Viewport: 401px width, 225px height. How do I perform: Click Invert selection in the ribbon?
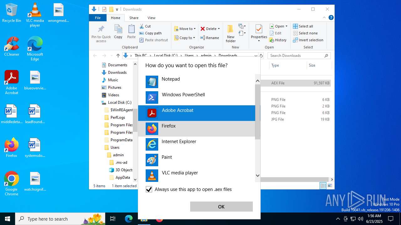(308, 40)
